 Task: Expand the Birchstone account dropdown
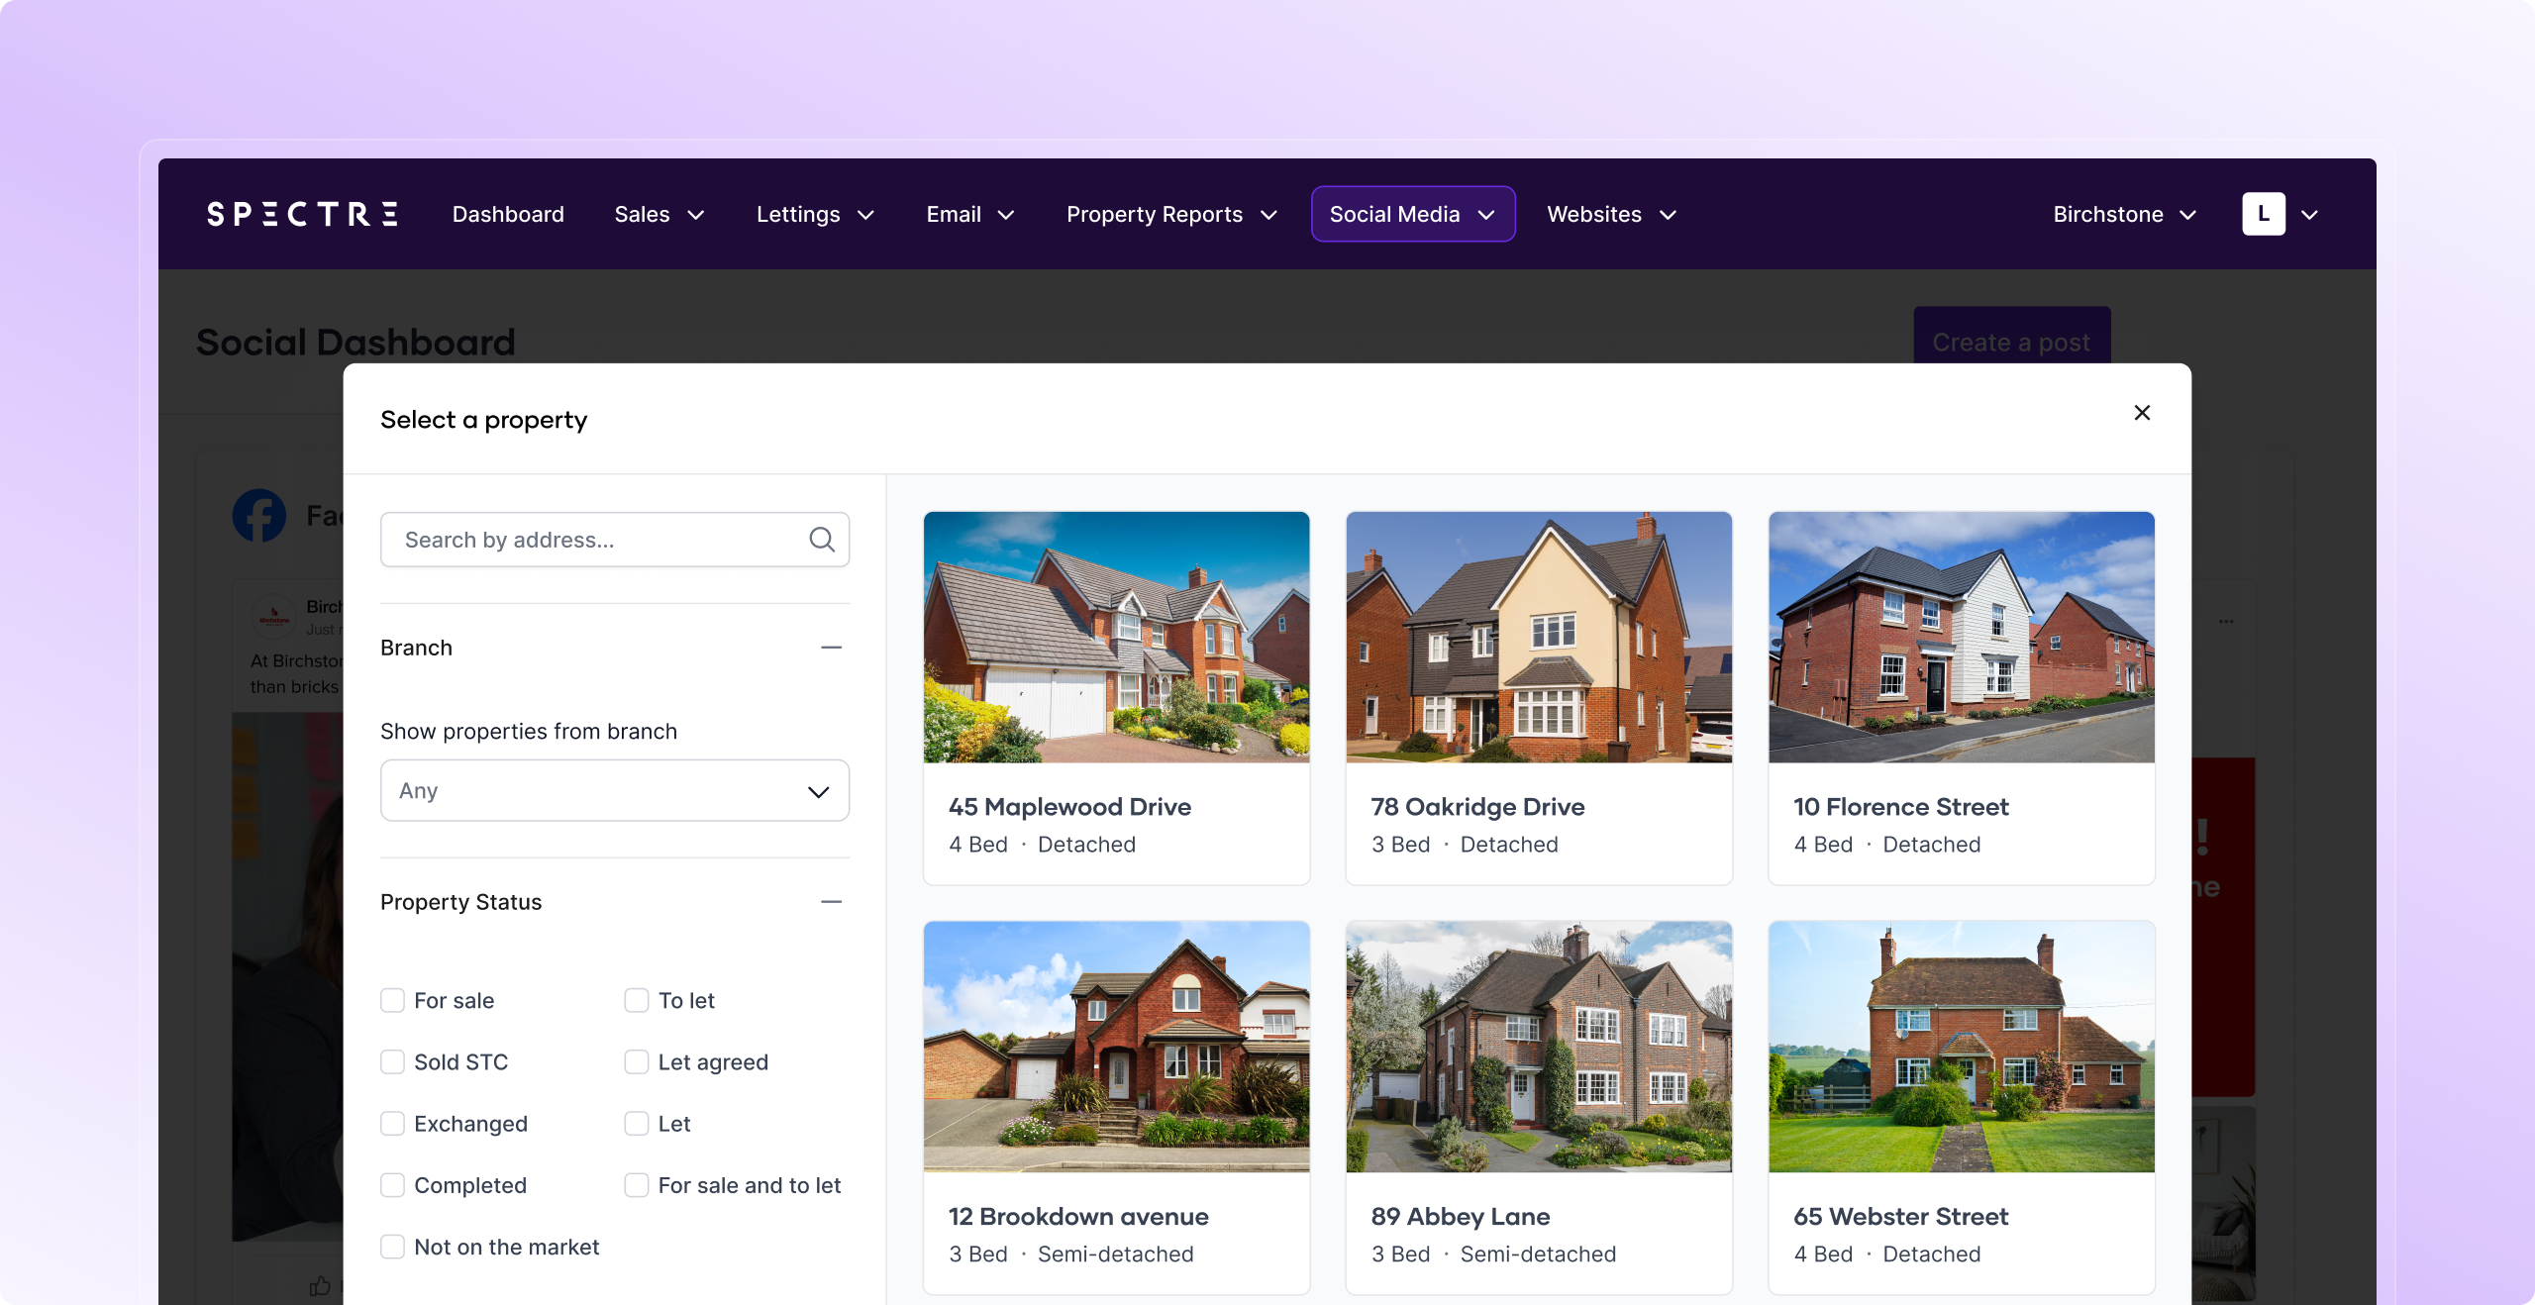click(x=2124, y=214)
